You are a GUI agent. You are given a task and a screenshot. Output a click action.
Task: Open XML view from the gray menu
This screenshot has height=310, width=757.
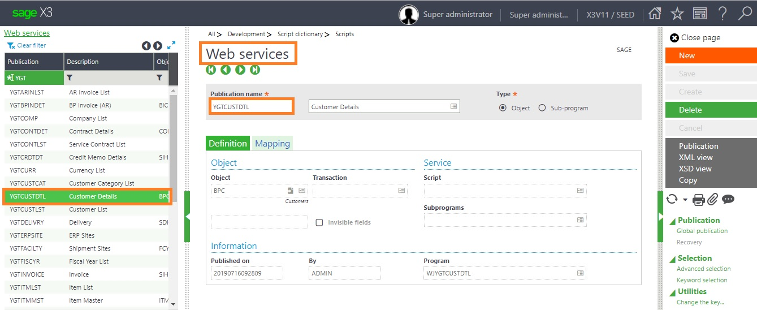(695, 157)
